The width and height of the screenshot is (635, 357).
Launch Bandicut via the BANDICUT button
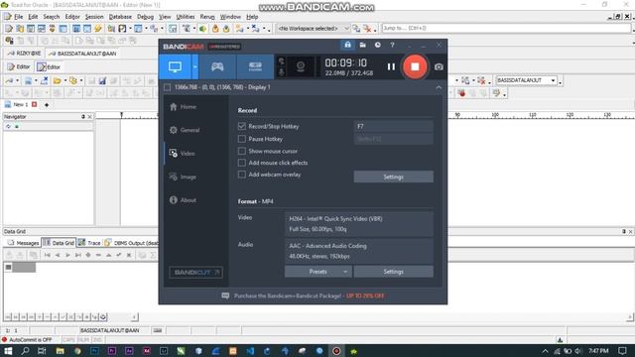[196, 273]
